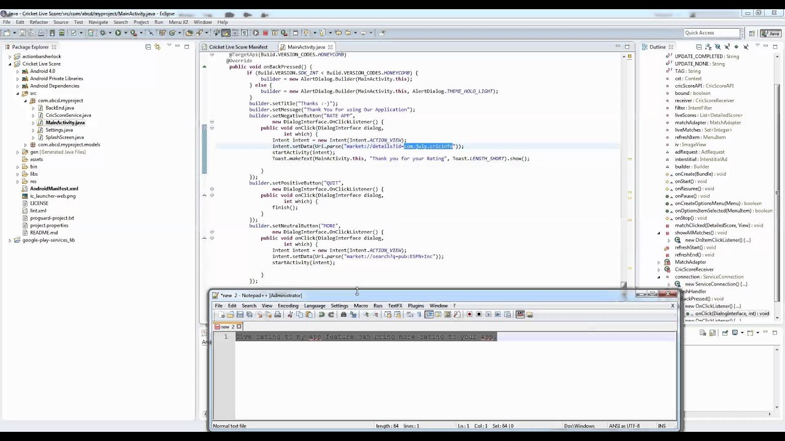This screenshot has height=441, width=785.
Task: Open the Refactor menu in Eclipse
Action: point(39,22)
